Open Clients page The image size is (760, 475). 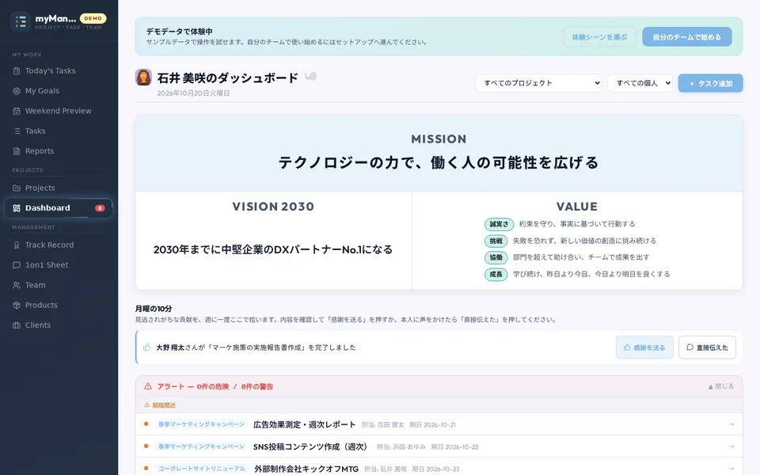click(x=59, y=325)
